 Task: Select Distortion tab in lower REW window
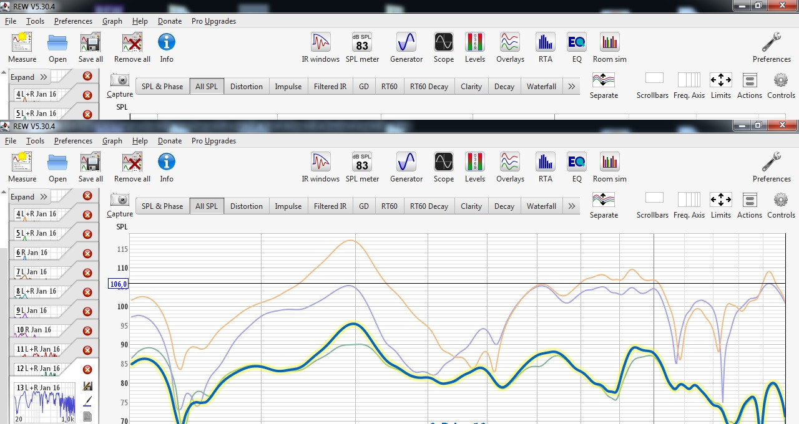click(x=247, y=206)
